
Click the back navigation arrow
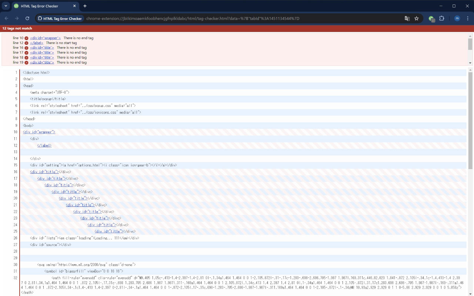coord(6,18)
